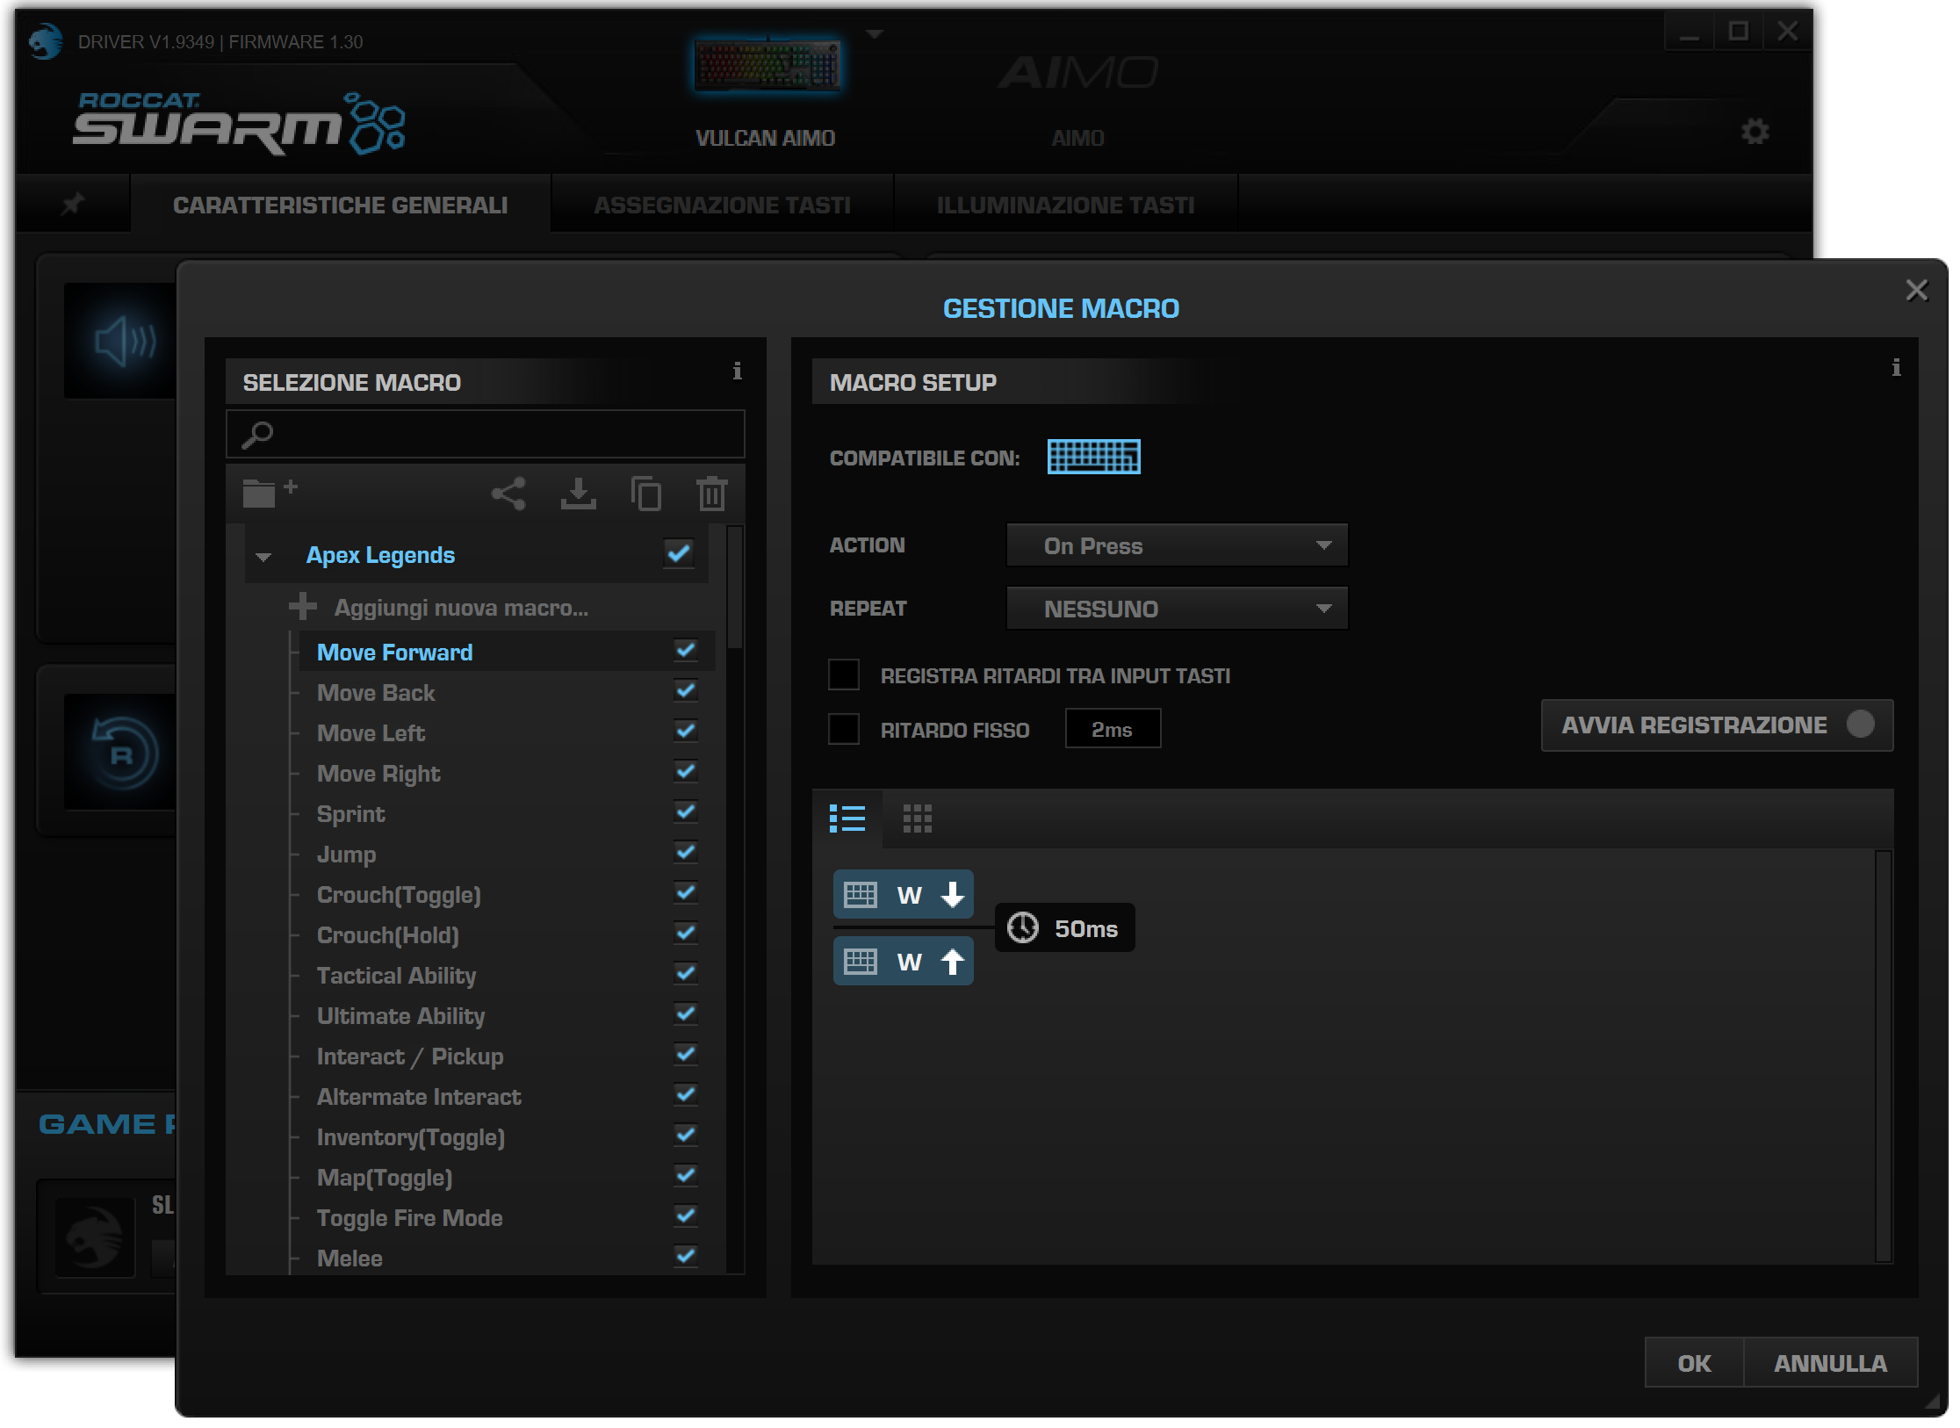Select the W key down step
Image resolution: width=1960 pixels, height=1428 pixels.
(x=903, y=894)
